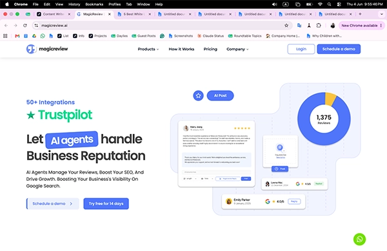View site information icon in address bar
The image size is (387, 251).
(37, 25)
